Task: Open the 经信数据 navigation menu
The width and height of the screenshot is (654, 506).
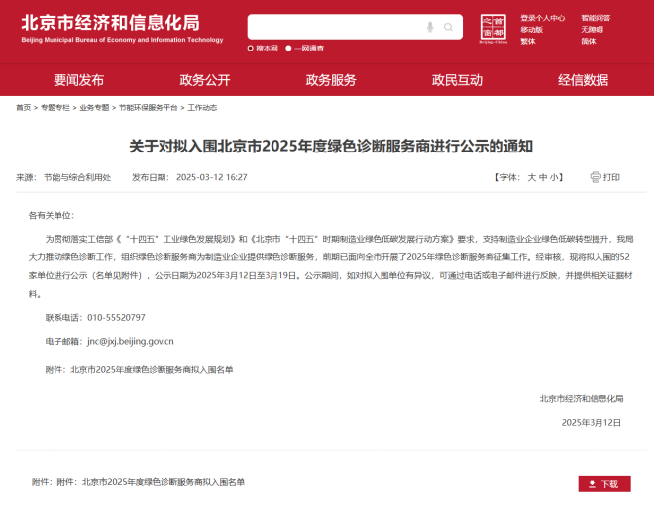Action: pos(583,80)
